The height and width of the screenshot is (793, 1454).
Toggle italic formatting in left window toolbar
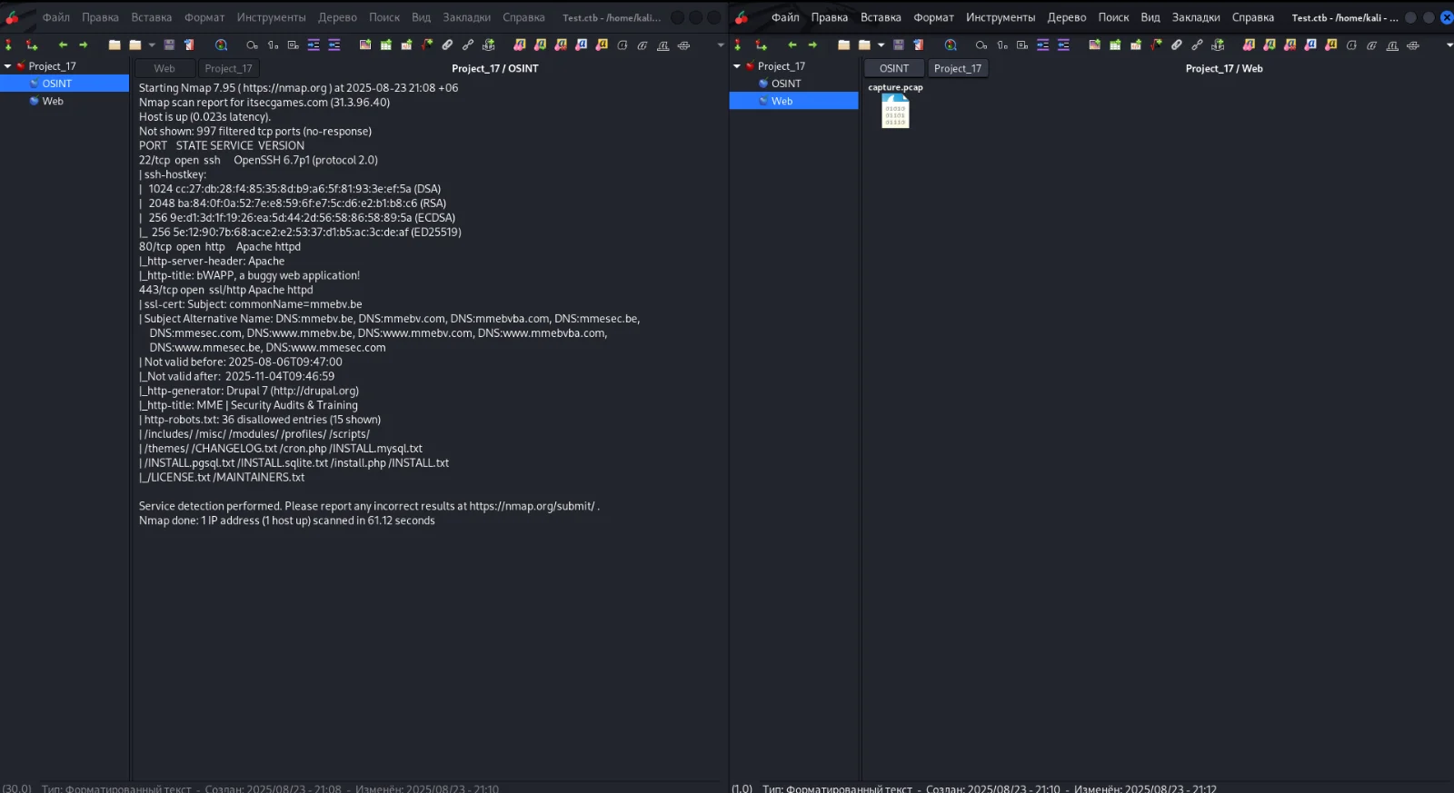click(642, 45)
